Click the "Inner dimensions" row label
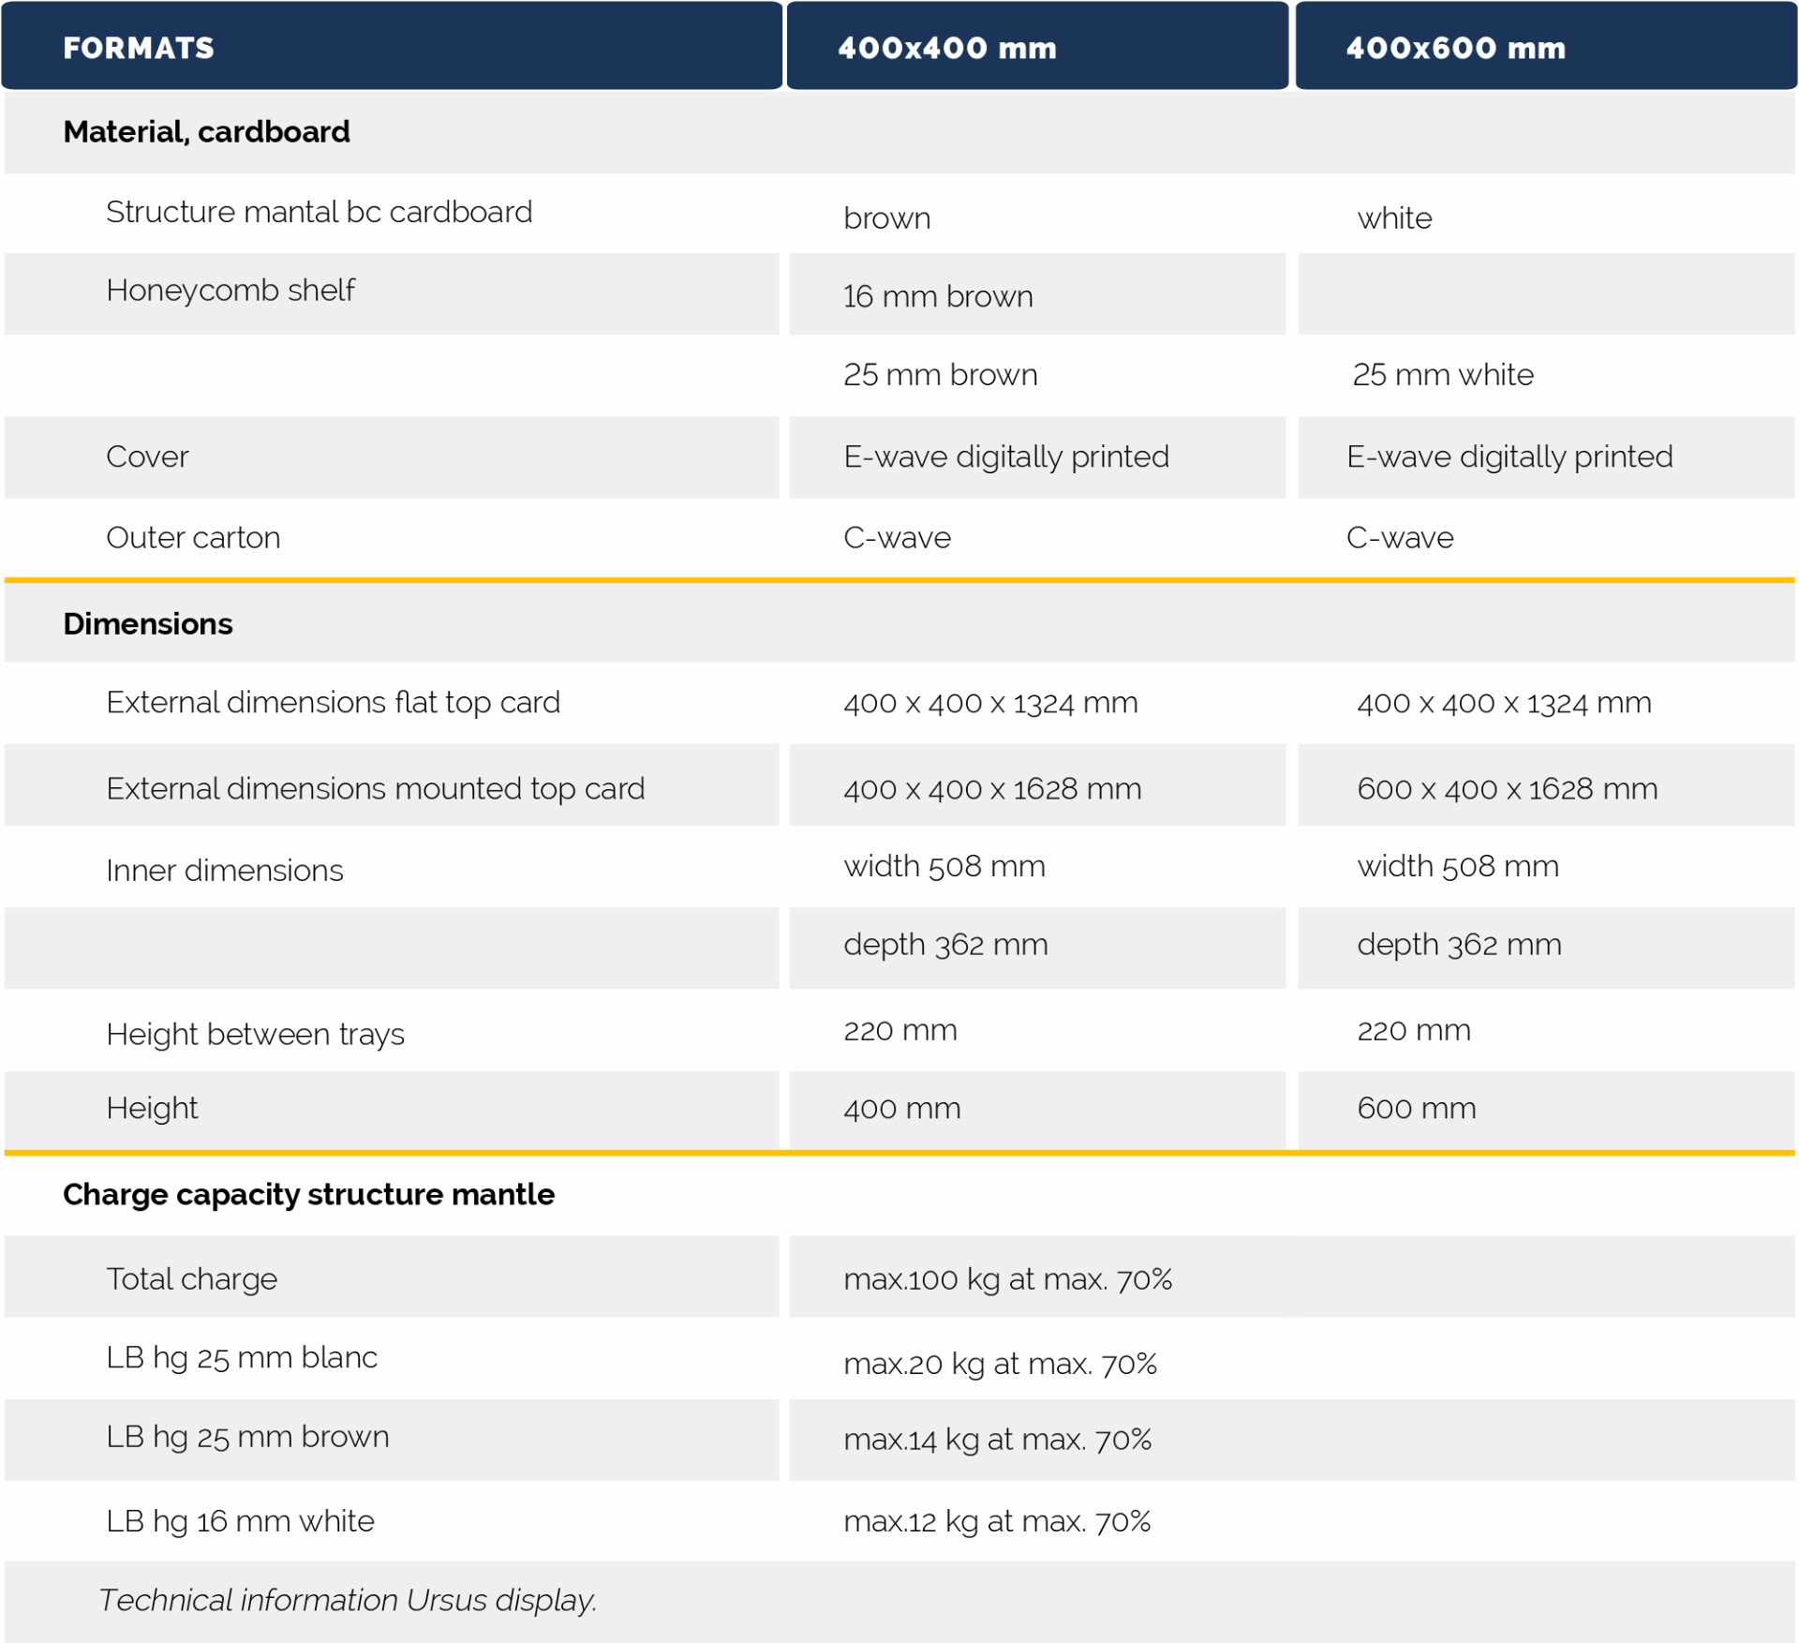Image resolution: width=1799 pixels, height=1643 pixels. 225,871
